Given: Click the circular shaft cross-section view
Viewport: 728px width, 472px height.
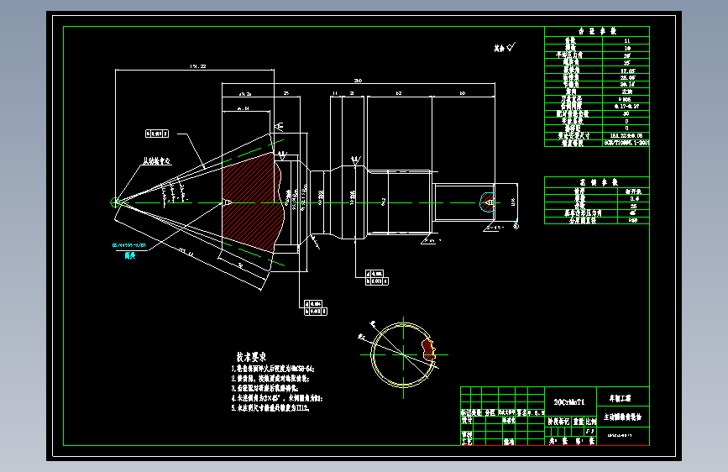Looking at the screenshot, I should (x=403, y=355).
